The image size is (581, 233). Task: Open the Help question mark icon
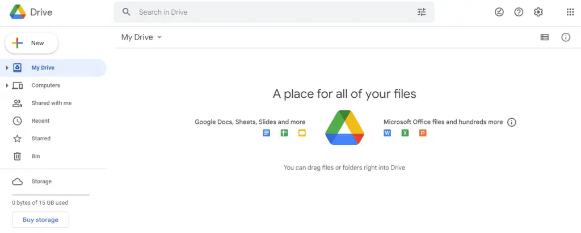point(519,12)
